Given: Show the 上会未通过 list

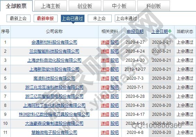Looking at the screenshot, I should point(127,18).
